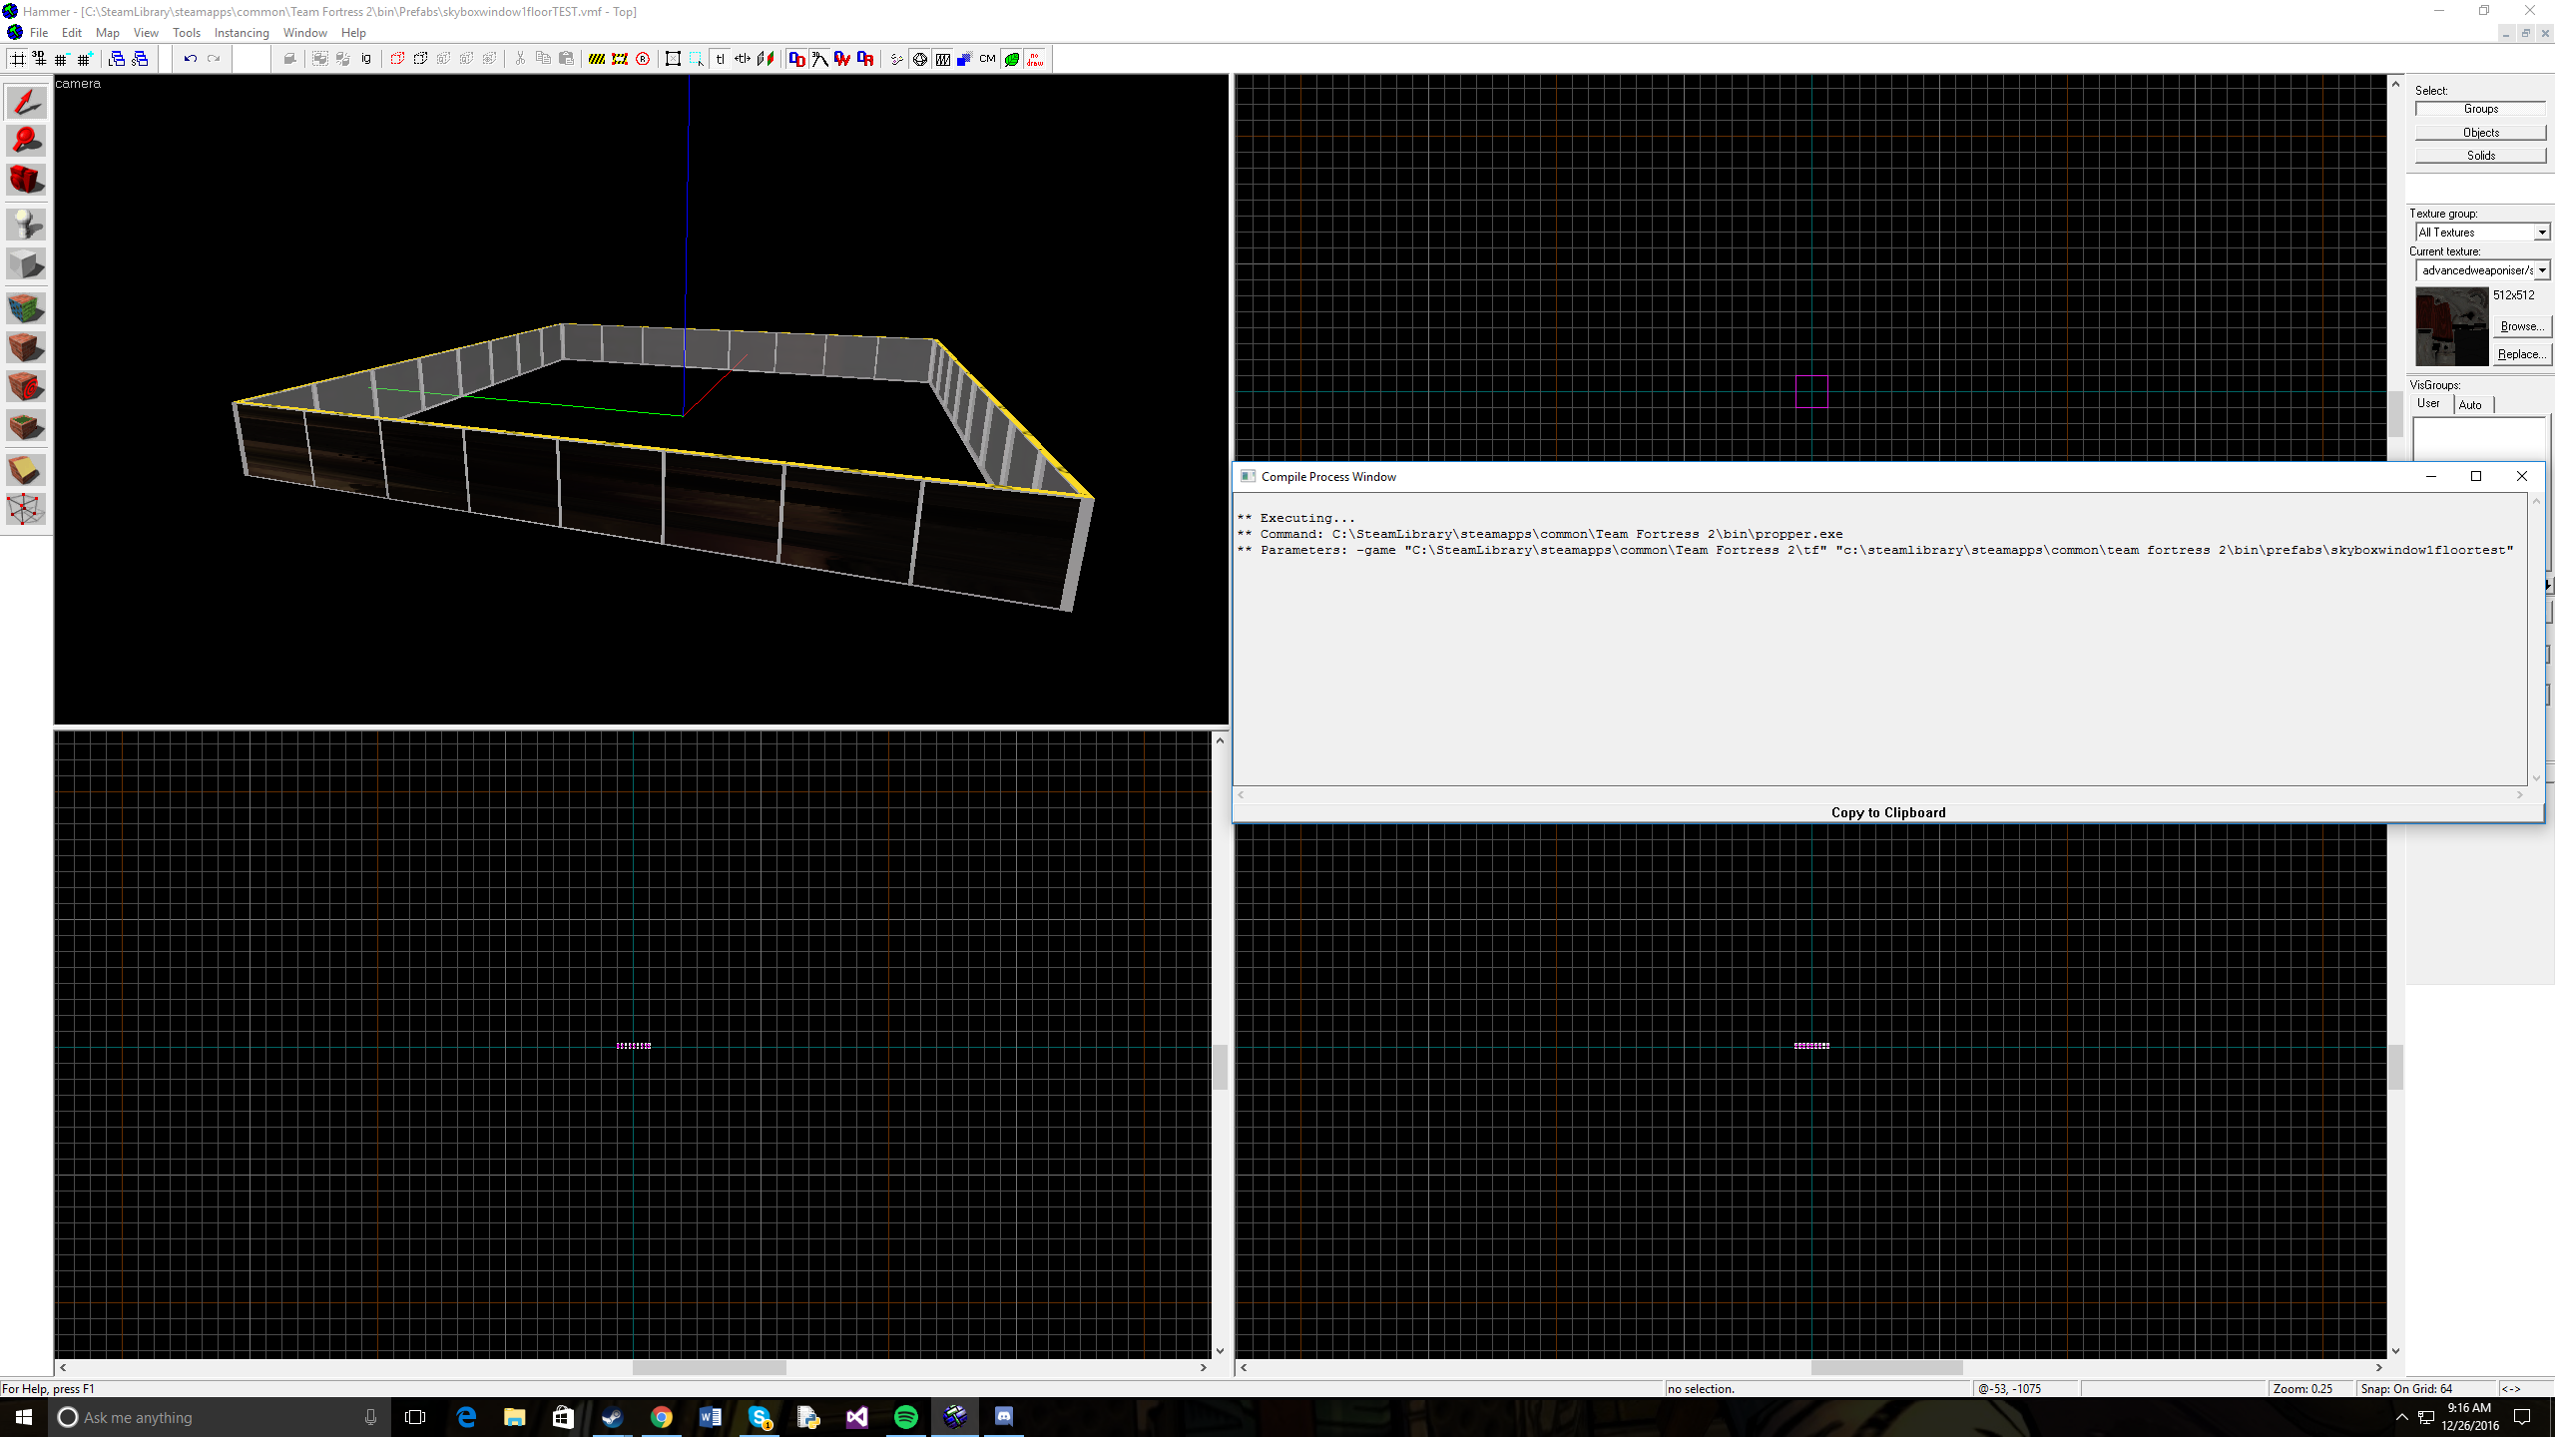The image size is (2555, 1437).
Task: Click the green leaf toolbar icon
Action: [x=1012, y=59]
